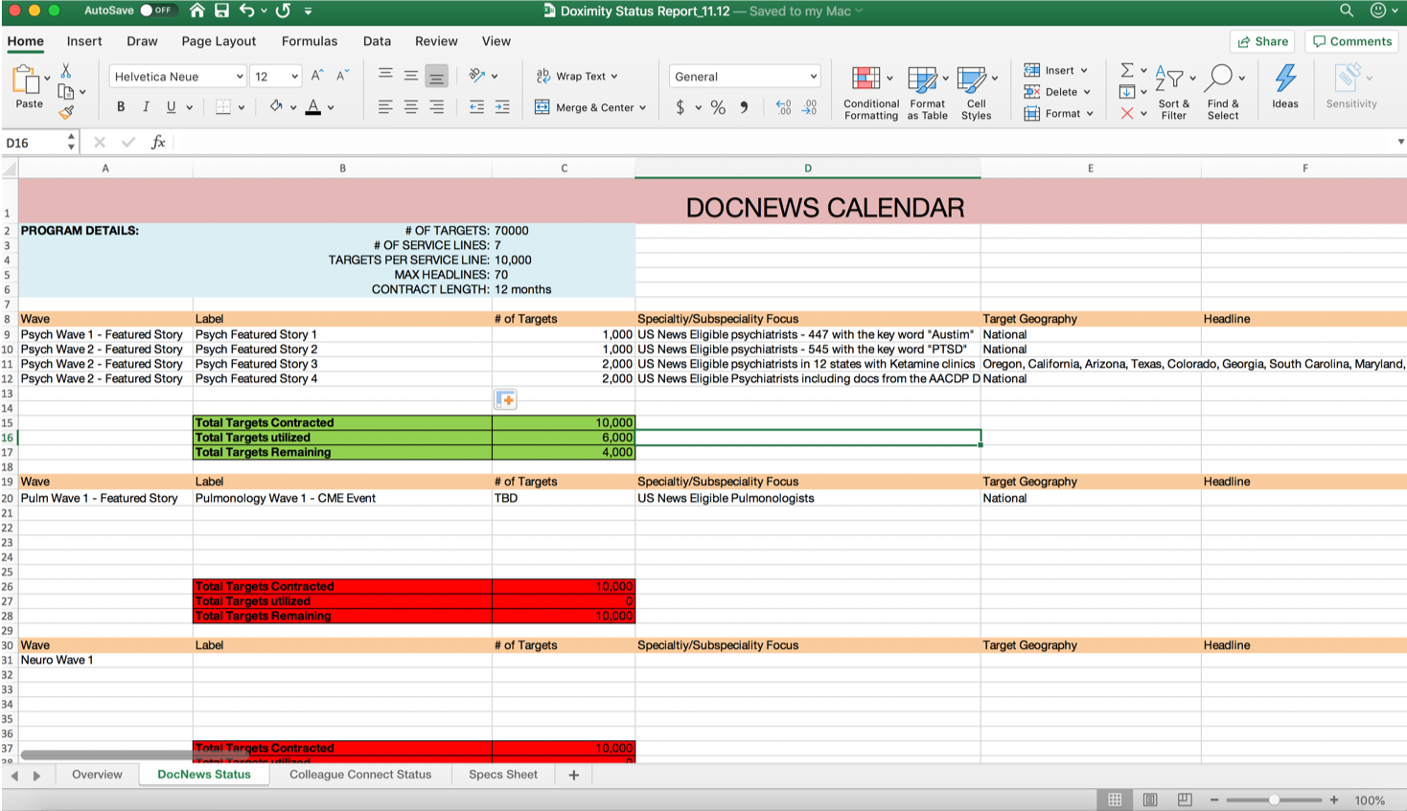Click the Paste clipboard icon
Image resolution: width=1407 pixels, height=811 pixels.
point(26,80)
